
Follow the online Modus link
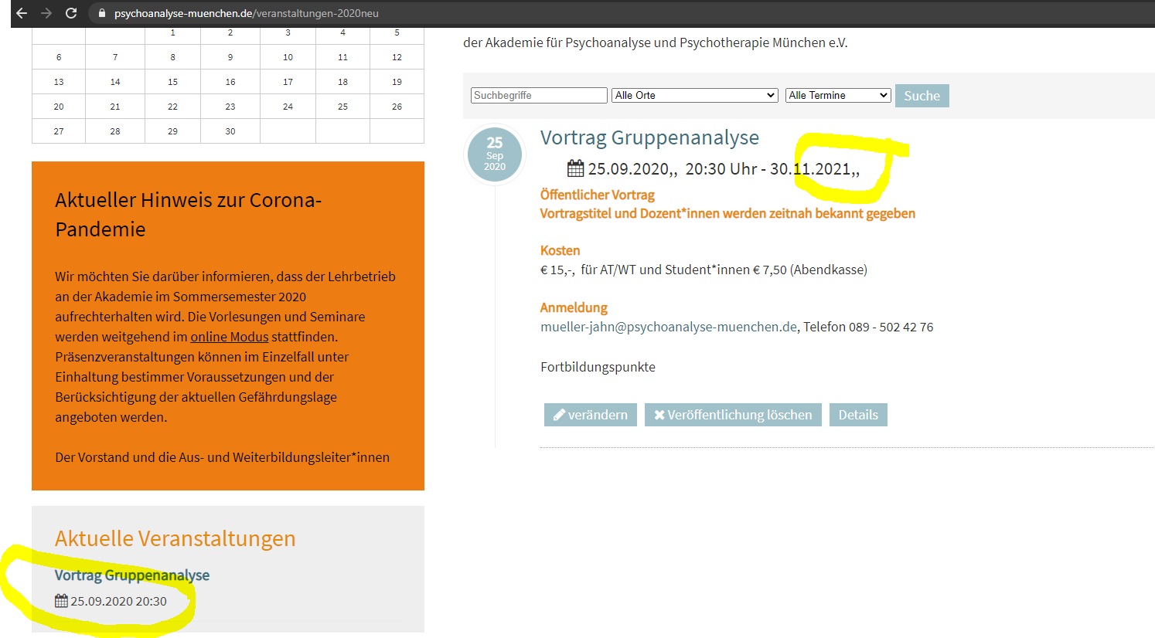230,337
